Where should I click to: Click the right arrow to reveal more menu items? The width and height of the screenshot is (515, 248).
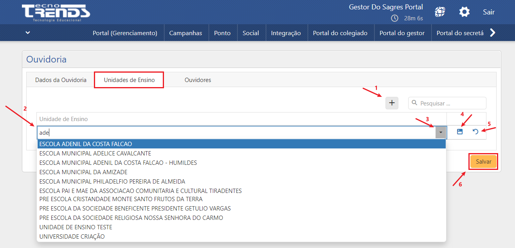[493, 33]
